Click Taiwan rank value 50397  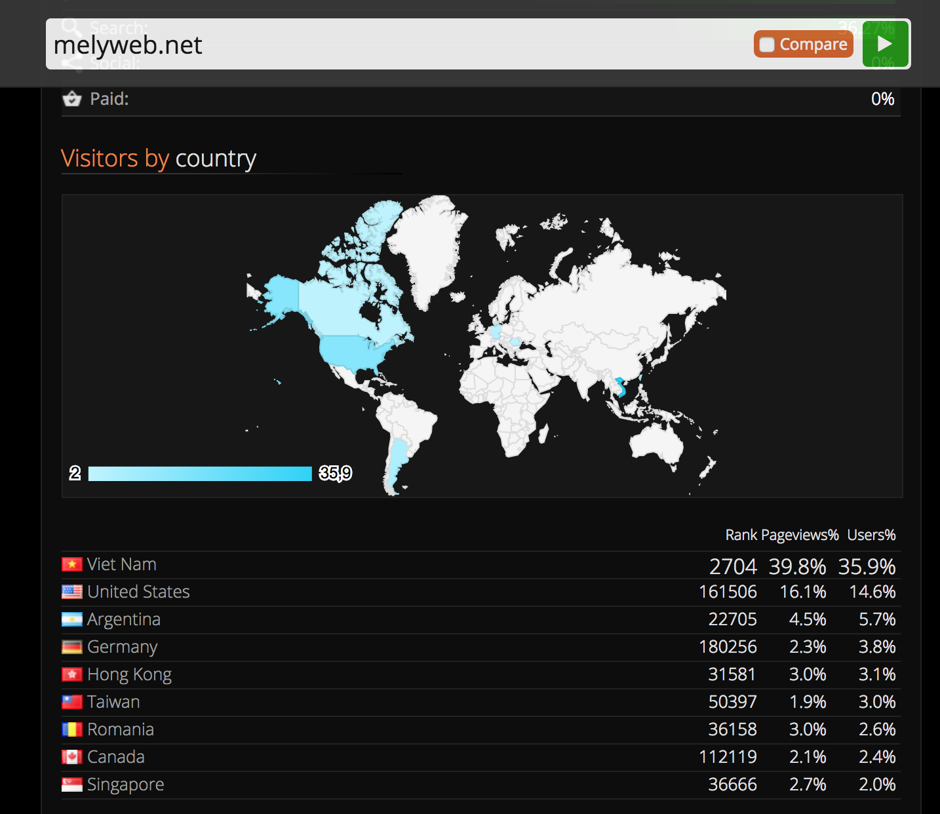tap(732, 702)
